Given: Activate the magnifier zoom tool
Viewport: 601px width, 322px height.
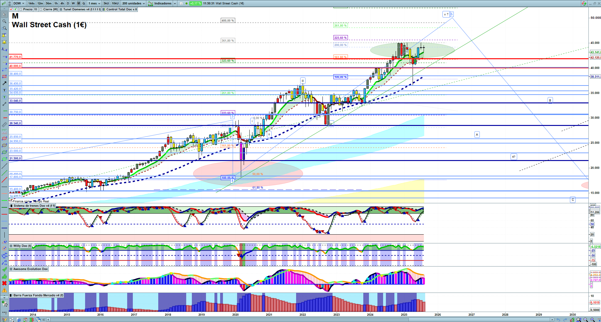Looking at the screenshot, I should [x=4, y=21].
